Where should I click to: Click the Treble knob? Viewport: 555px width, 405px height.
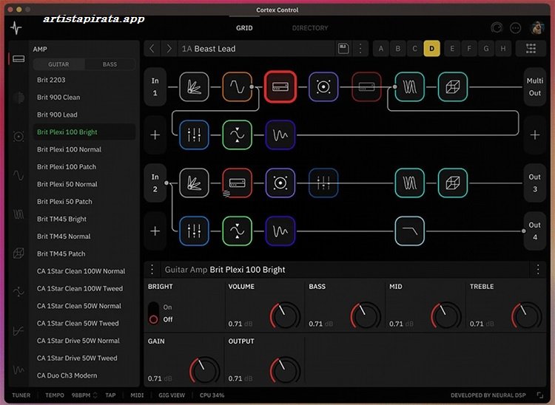(526, 316)
